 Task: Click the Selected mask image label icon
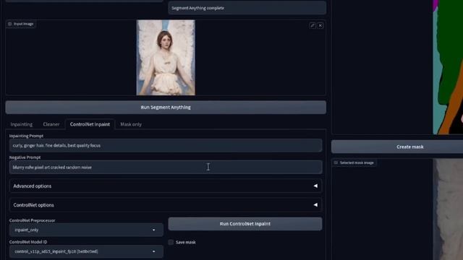(x=336, y=162)
